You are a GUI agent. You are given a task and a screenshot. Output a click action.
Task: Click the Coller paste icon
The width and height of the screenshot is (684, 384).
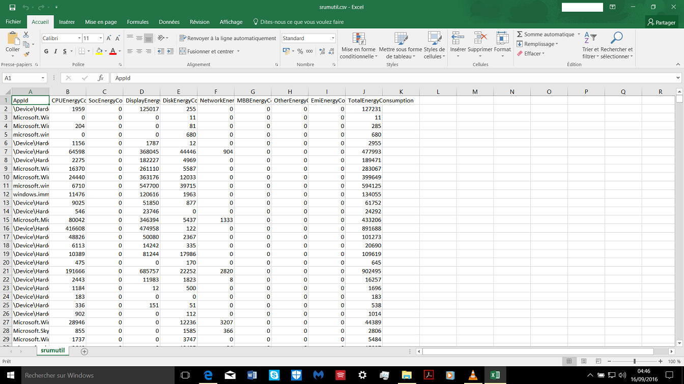click(x=13, y=39)
